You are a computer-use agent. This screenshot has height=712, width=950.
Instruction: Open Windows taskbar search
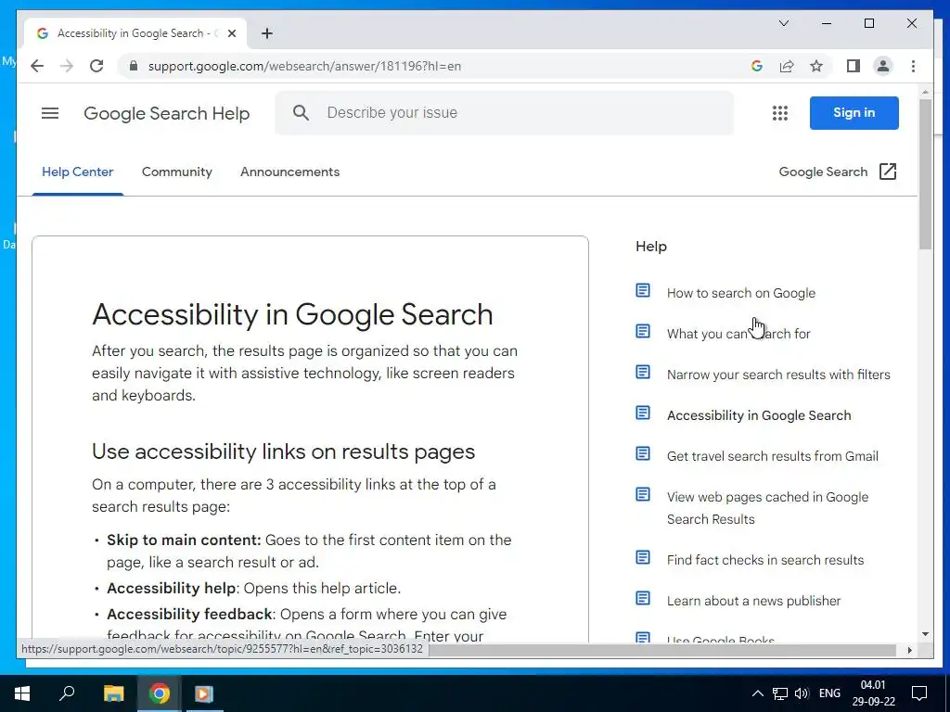(x=67, y=693)
